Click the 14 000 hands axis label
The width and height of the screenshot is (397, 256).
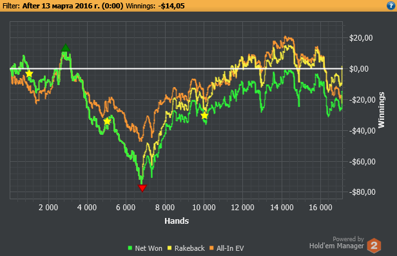click(x=282, y=208)
